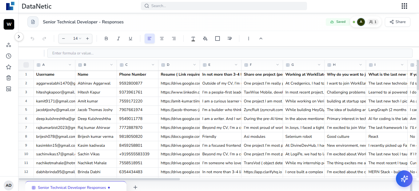419x191 pixels.
Task: Toggle bold formatting
Action: click(x=106, y=38)
